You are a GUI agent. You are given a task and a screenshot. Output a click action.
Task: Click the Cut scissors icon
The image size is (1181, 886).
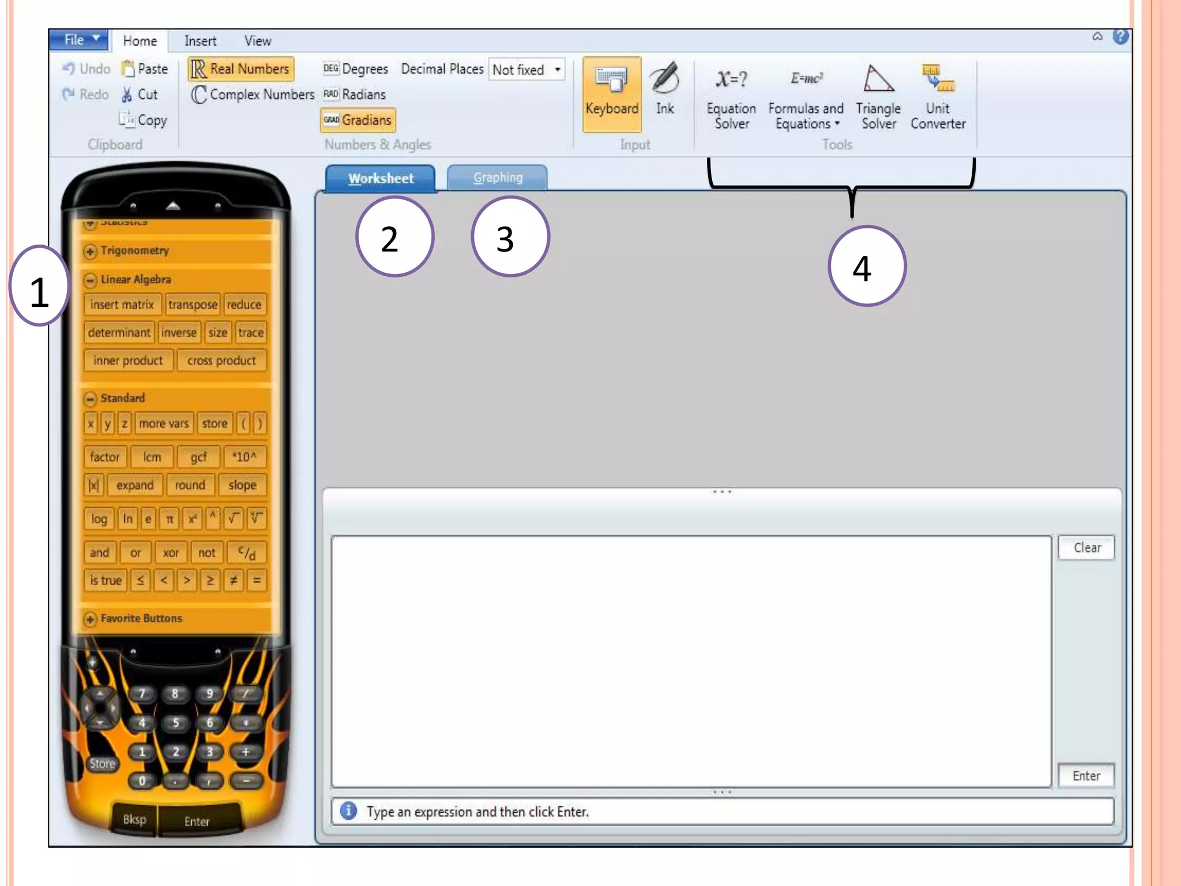click(127, 95)
